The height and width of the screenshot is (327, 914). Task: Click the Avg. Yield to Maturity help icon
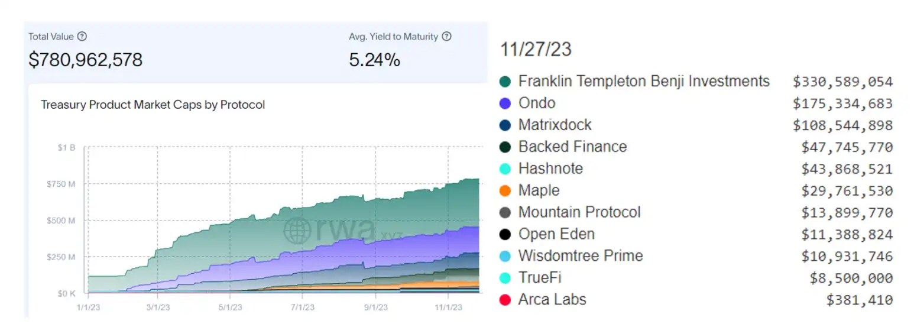tap(447, 37)
